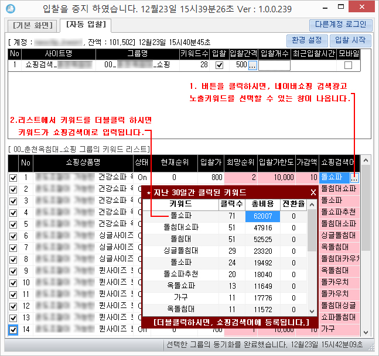Select popup keyword row 싱글돌침대
379x356 pixels.
[x=225, y=251]
